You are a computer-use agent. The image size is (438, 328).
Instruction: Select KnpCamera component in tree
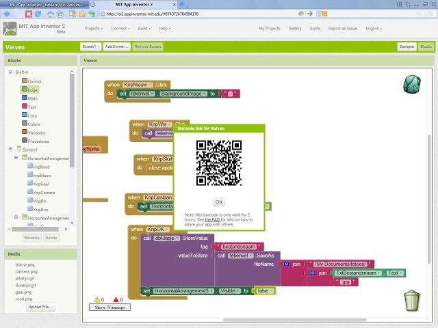click(x=41, y=192)
